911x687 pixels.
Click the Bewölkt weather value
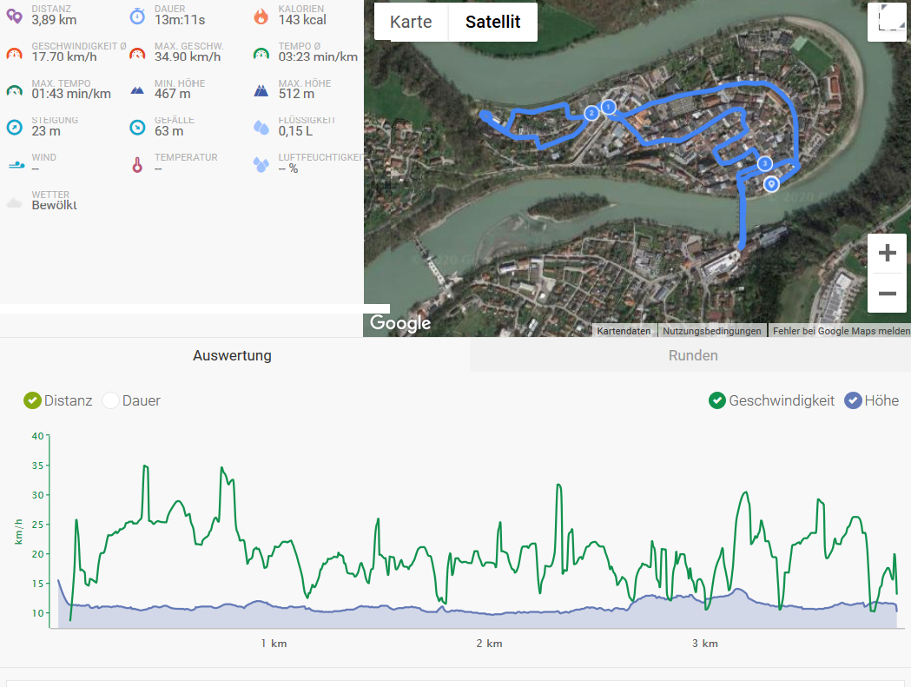click(x=54, y=205)
